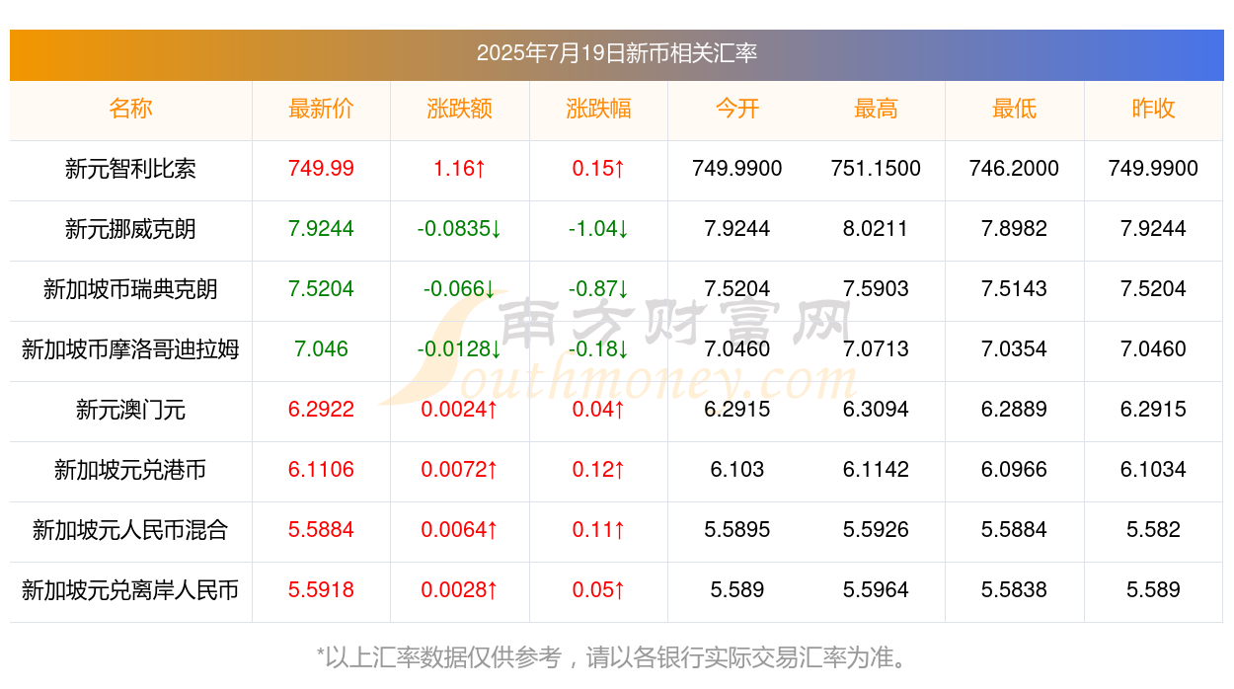Image resolution: width=1234 pixels, height=689 pixels.
Task: Click the row name 新加坡元兑港币
Action: [x=130, y=470]
